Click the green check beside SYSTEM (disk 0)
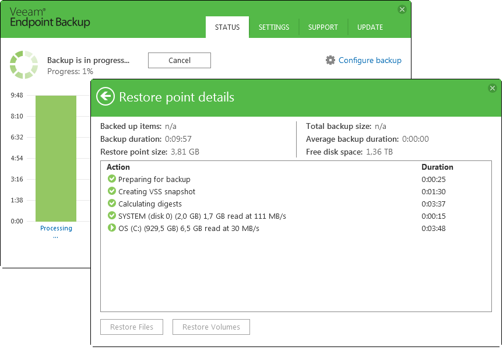The width and height of the screenshot is (503, 350). pos(112,215)
